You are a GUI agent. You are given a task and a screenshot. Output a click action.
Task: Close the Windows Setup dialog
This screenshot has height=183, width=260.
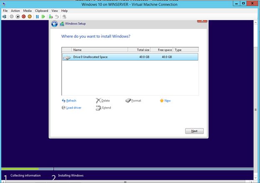click(202, 21)
